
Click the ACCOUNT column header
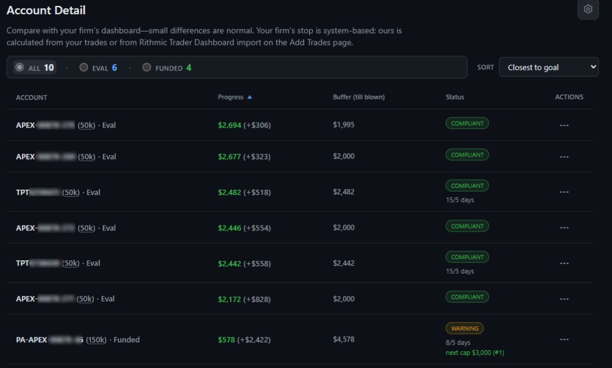click(31, 98)
